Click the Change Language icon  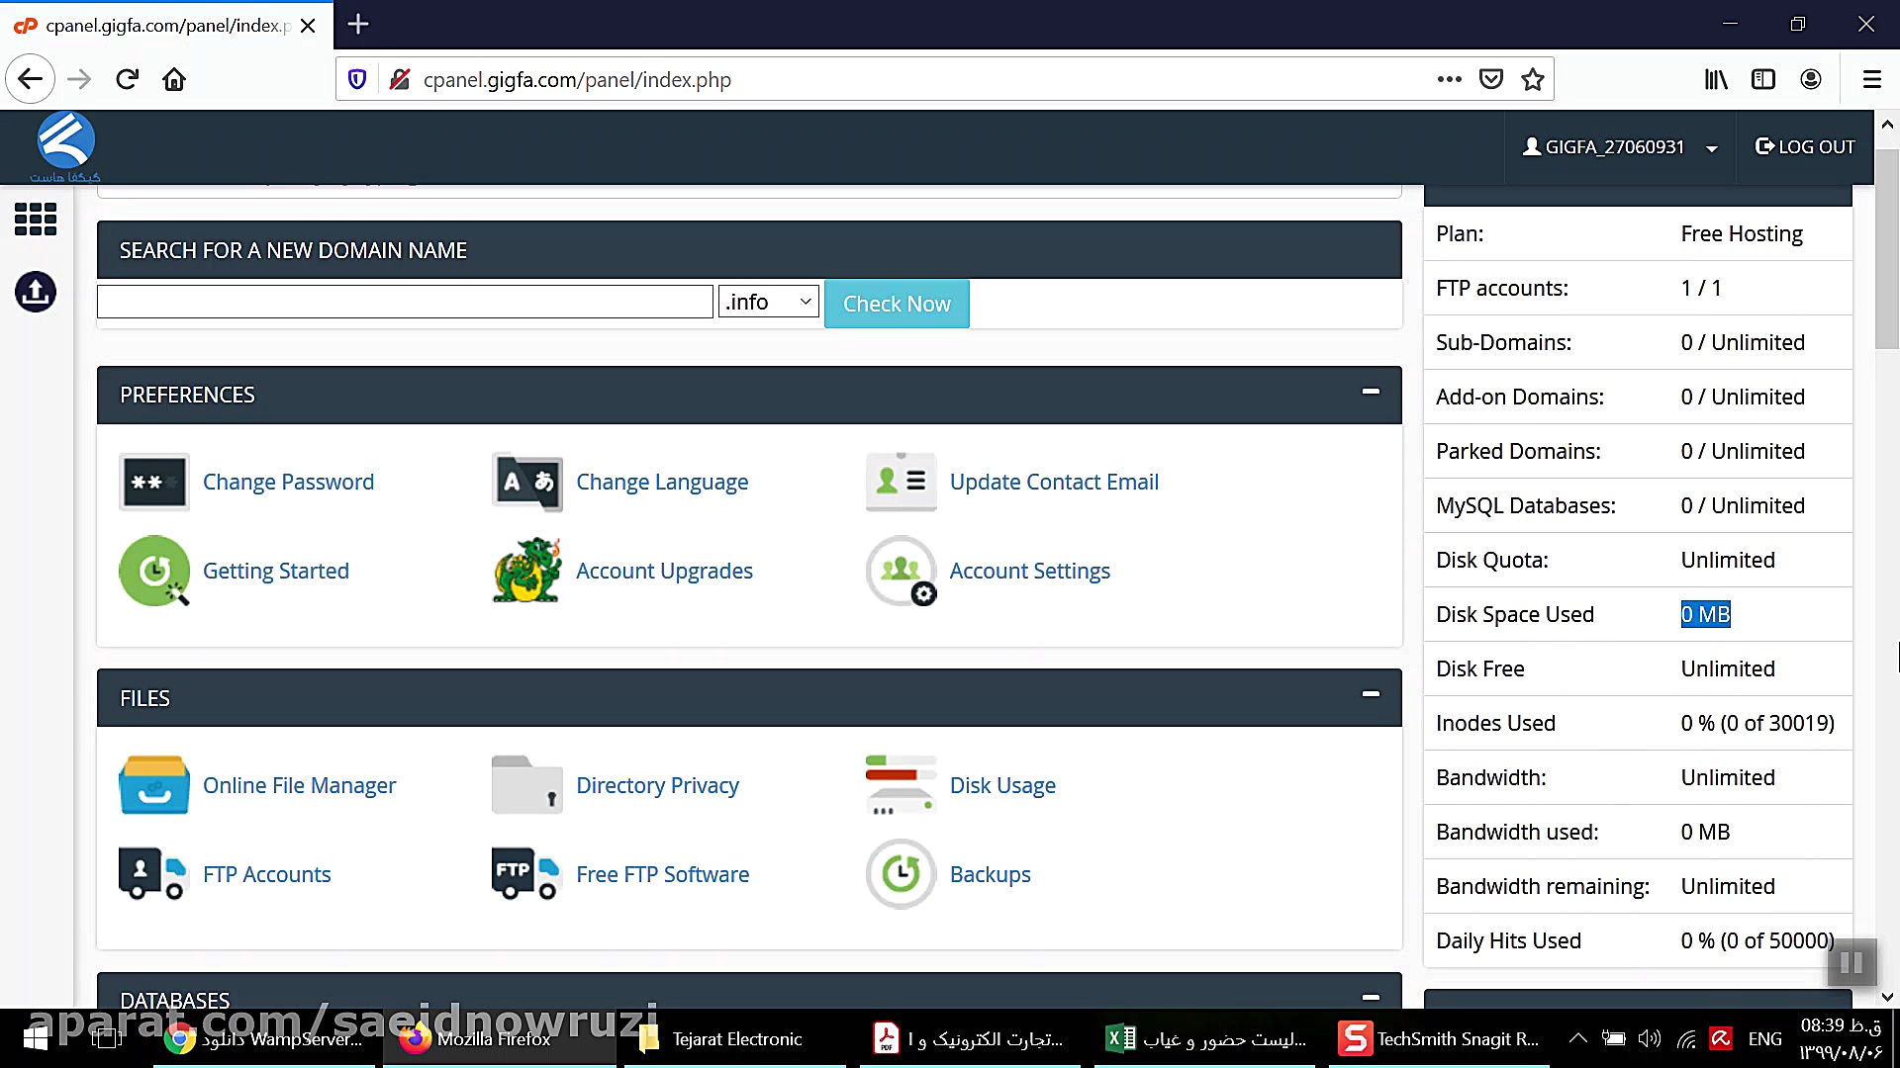click(x=526, y=482)
